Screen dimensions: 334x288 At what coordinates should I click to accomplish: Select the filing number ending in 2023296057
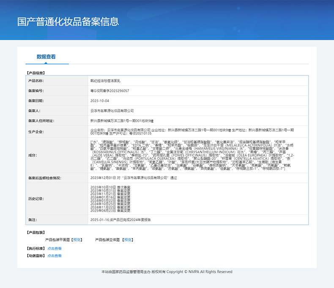click(110, 91)
